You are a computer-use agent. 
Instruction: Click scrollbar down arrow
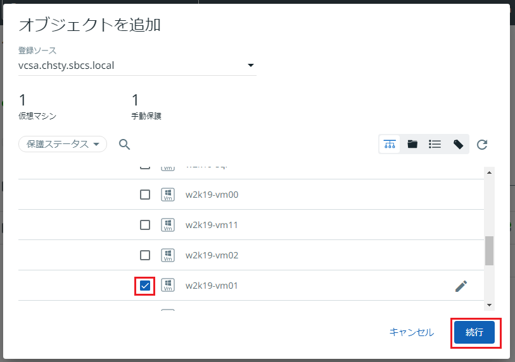click(x=488, y=305)
